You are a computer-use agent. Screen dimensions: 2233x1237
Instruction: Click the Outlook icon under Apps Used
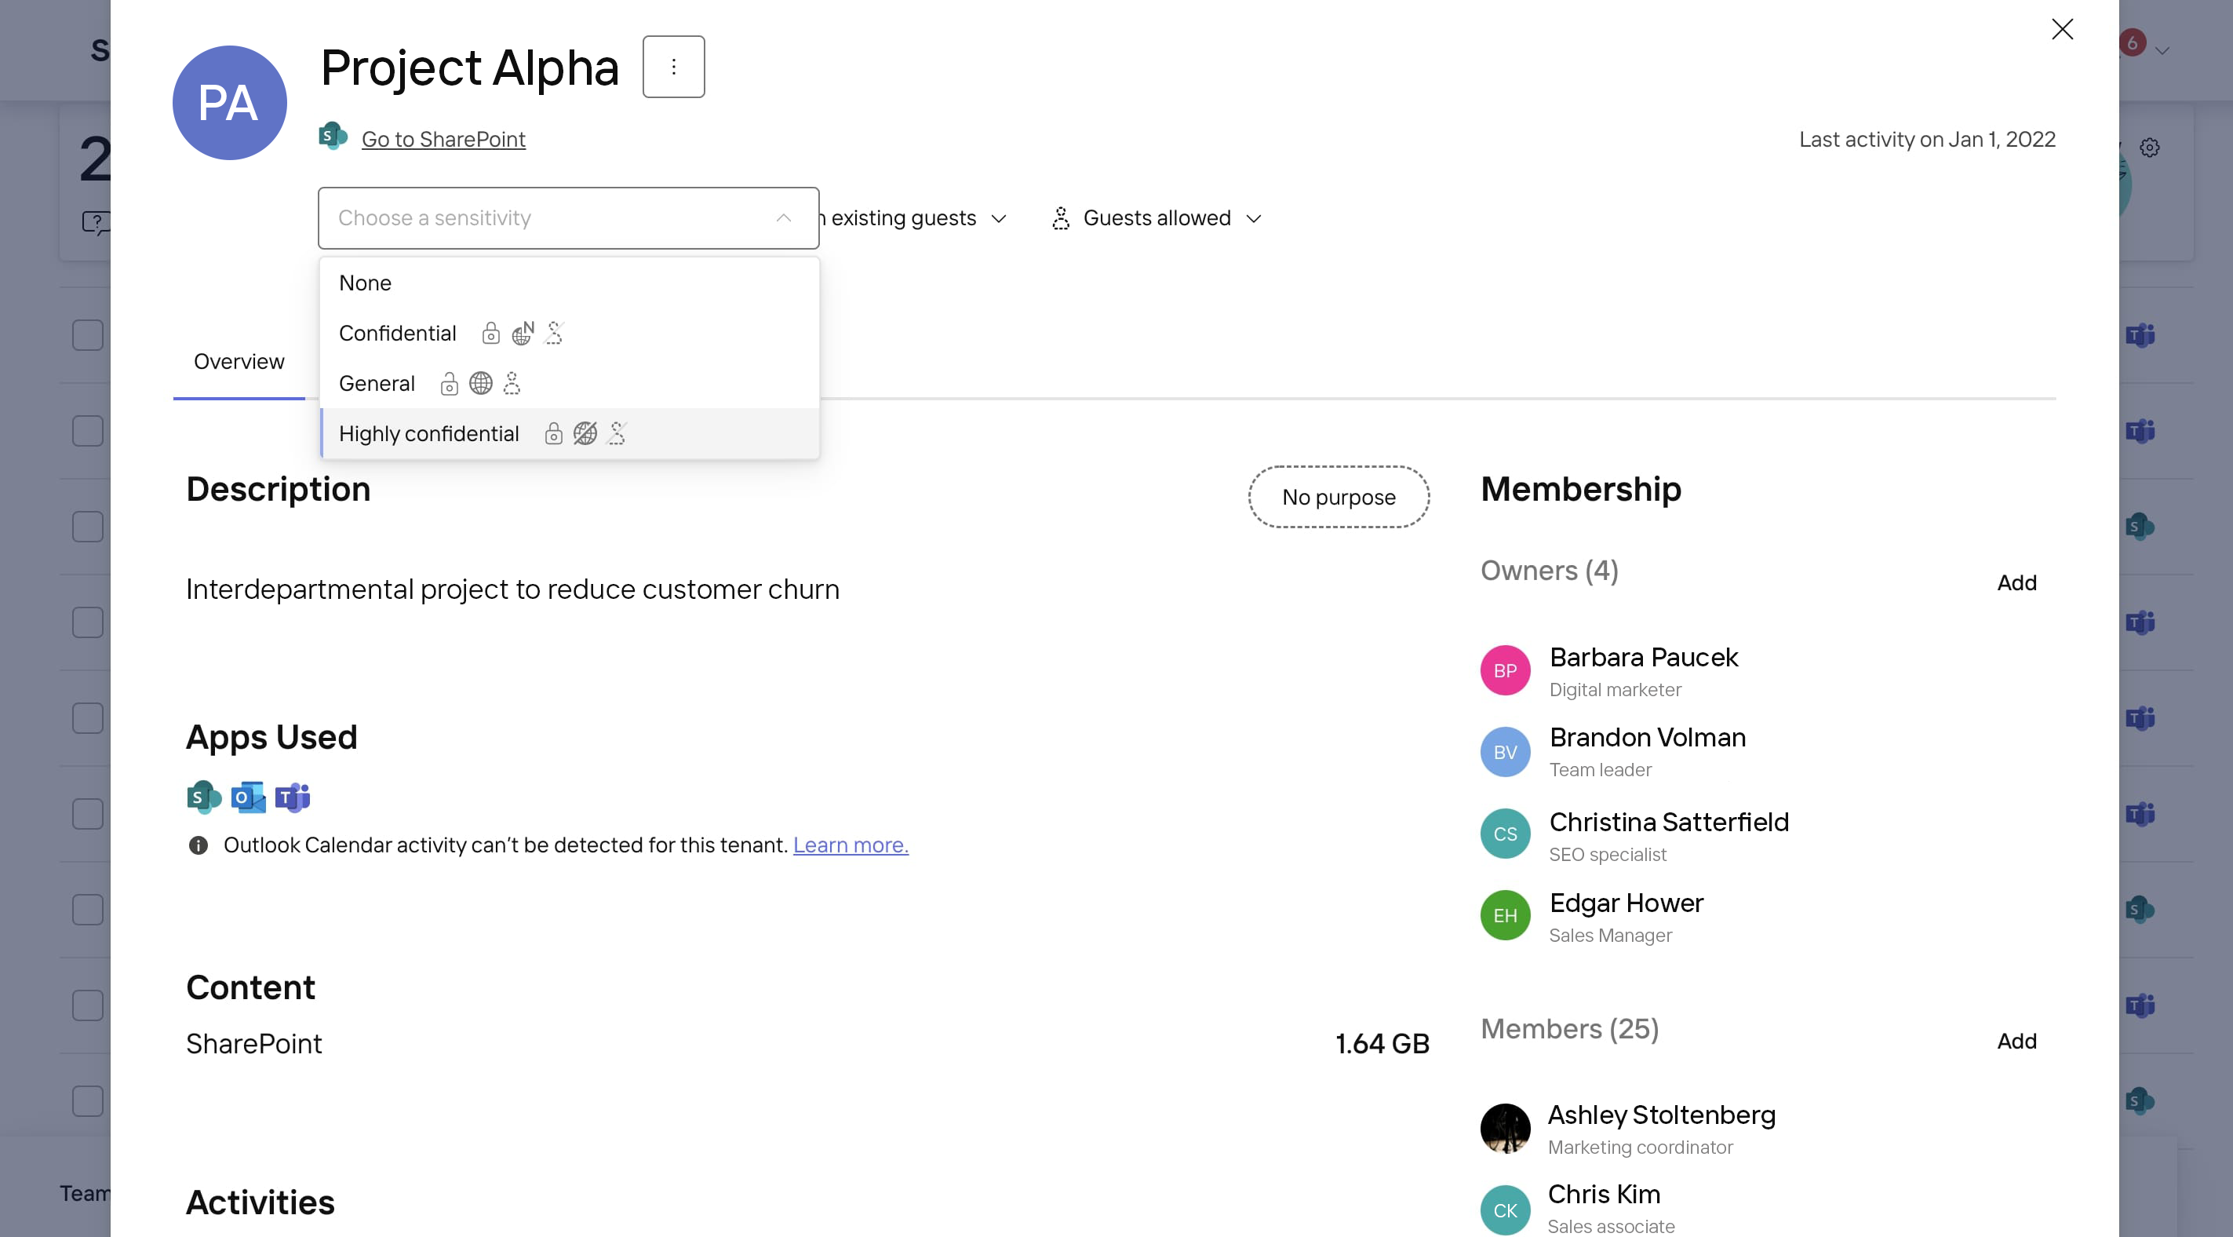pyautogui.click(x=248, y=797)
